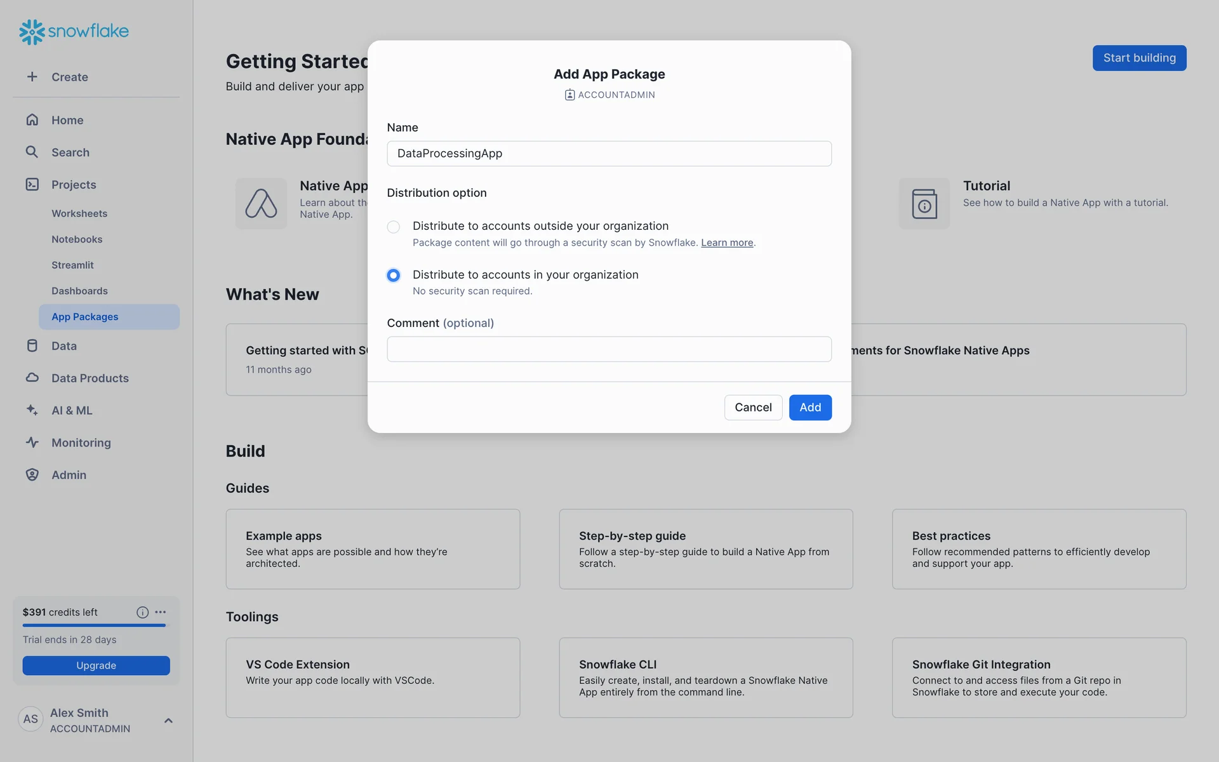
Task: Open the credits three-dots options menu
Action: pyautogui.click(x=161, y=612)
